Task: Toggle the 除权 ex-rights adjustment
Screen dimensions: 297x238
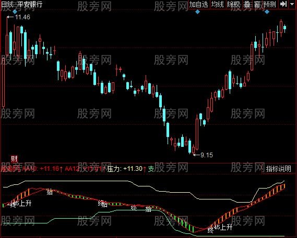Action: point(233,4)
